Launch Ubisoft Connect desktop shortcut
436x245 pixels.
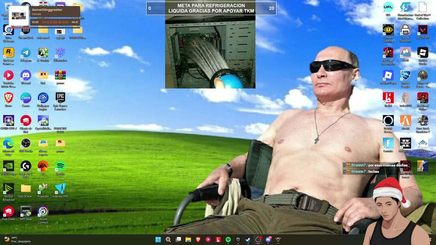point(43,215)
